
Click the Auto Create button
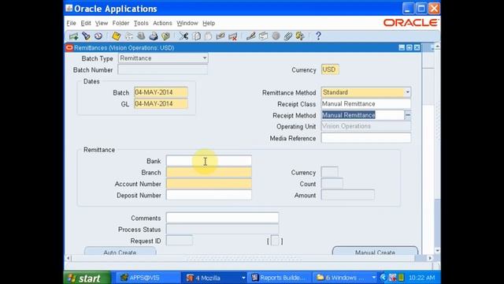[120, 251]
